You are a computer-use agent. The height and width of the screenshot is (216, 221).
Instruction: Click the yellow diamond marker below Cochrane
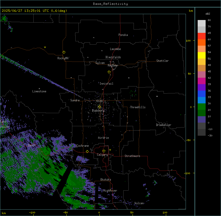[x=87, y=151]
